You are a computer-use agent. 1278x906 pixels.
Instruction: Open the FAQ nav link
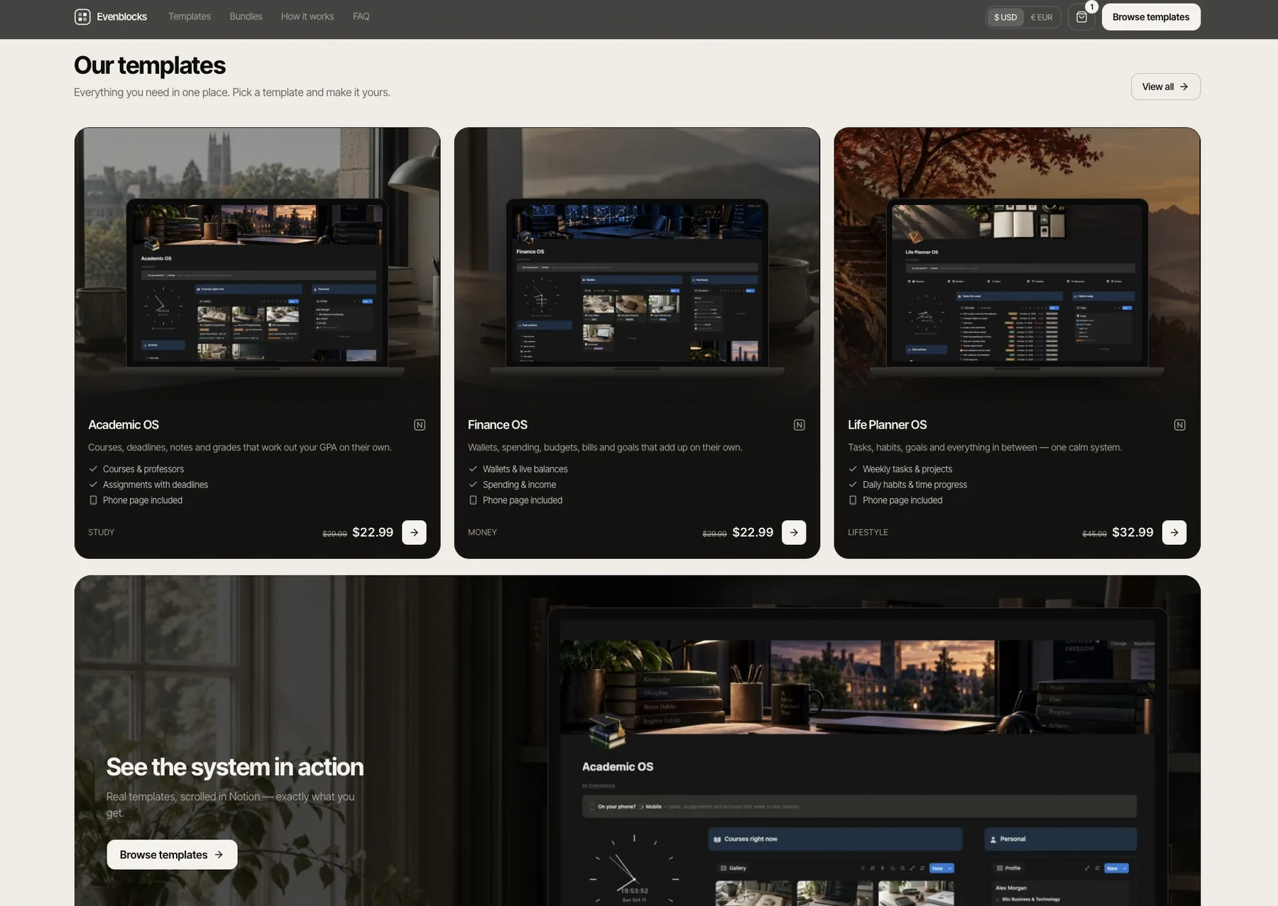coord(361,16)
